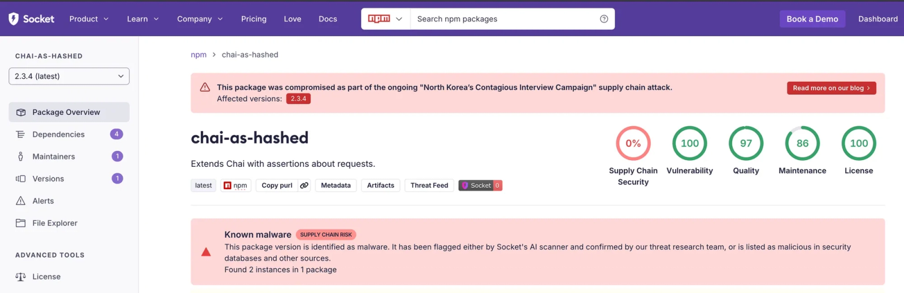Expand the Company menu
Image resolution: width=904 pixels, height=293 pixels.
[200, 19]
